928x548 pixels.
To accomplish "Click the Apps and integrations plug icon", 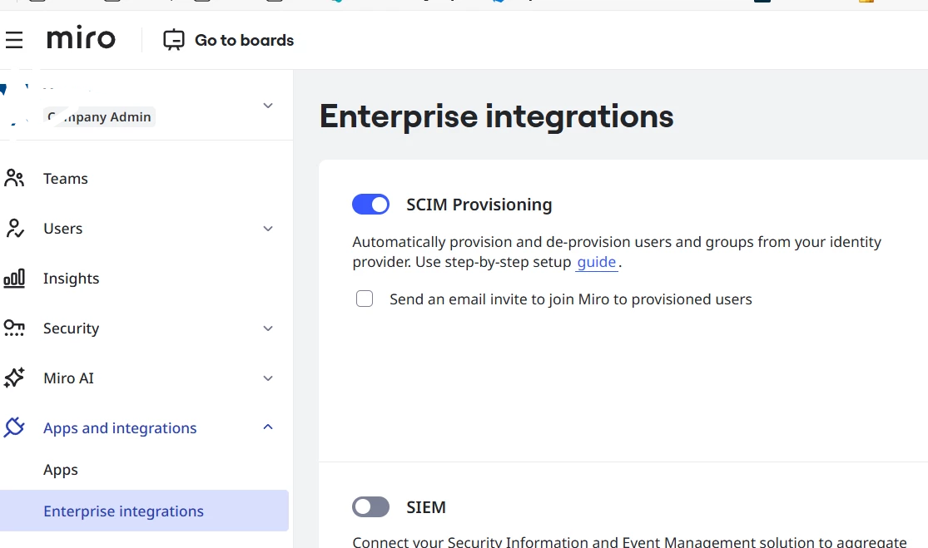I will click(14, 427).
